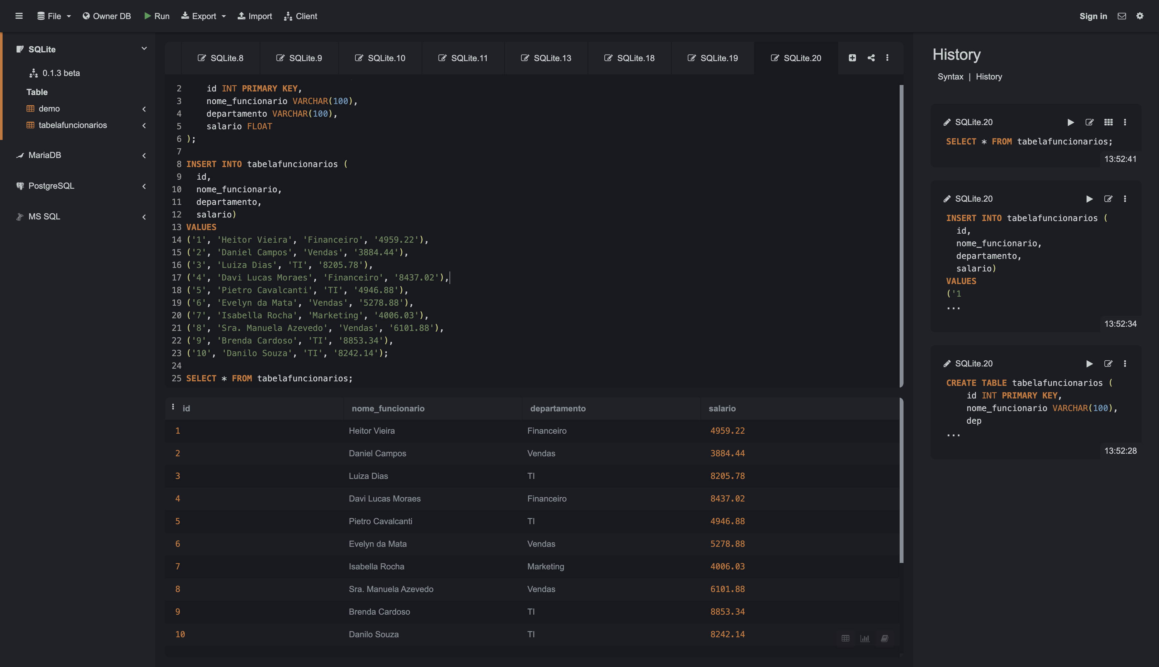Click the Import button
The width and height of the screenshot is (1159, 667).
(x=255, y=16)
